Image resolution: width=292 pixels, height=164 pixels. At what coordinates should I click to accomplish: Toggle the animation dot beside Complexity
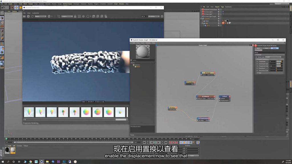click(x=257, y=61)
